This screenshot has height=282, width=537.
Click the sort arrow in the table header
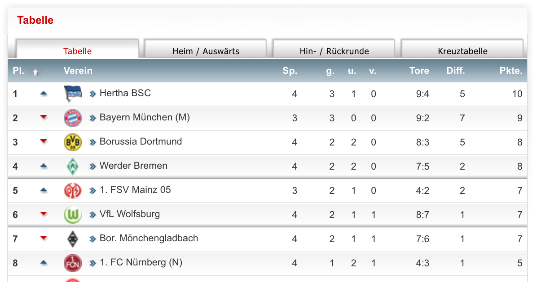(35, 72)
